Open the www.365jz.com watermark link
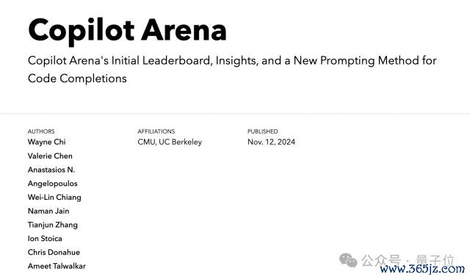The image size is (470, 280). (422, 269)
